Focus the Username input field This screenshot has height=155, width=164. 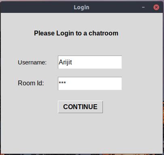90,62
